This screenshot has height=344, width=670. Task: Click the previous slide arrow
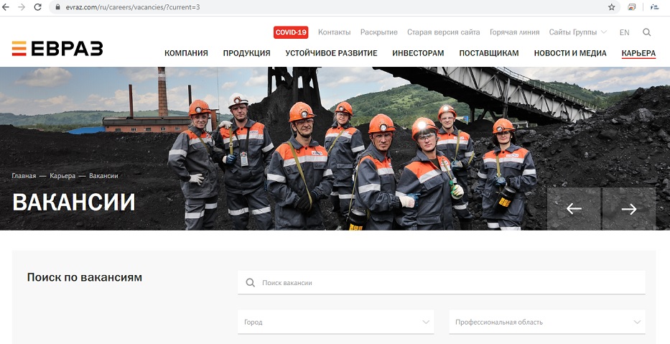[574, 209]
